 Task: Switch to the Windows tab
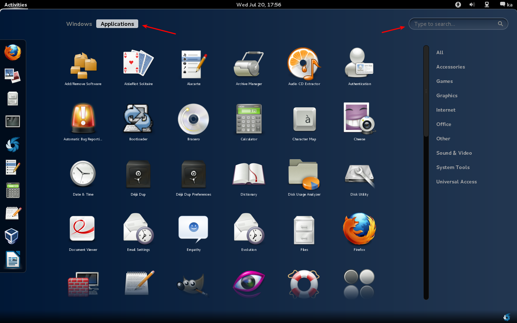[79, 24]
